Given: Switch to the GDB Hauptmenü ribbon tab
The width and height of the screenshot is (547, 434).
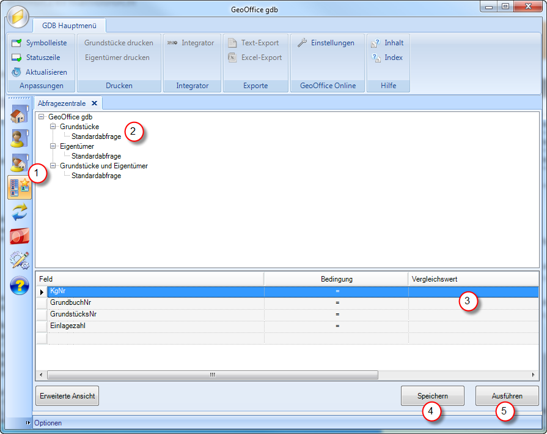Looking at the screenshot, I should click(x=70, y=26).
